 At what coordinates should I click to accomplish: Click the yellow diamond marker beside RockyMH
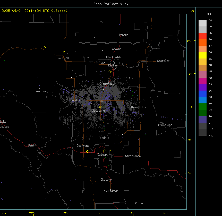coord(64,52)
